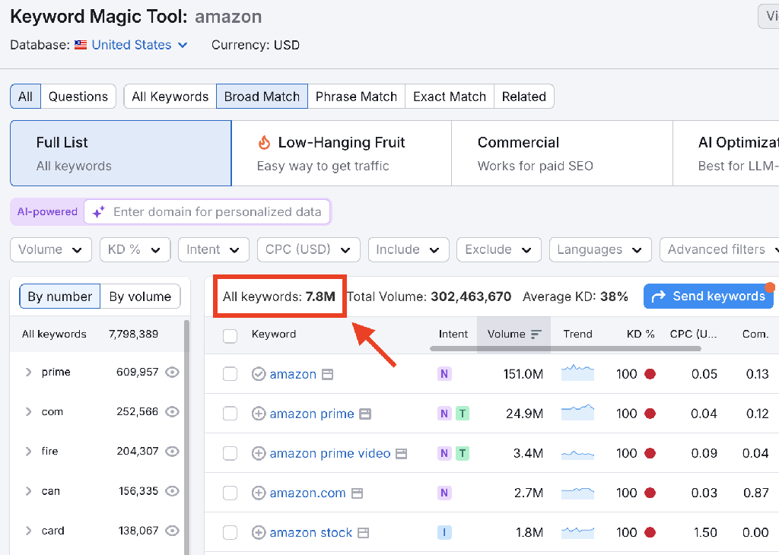This screenshot has width=779, height=555.
Task: Click the checkmark icon beside amazon keyword
Action: [x=259, y=374]
